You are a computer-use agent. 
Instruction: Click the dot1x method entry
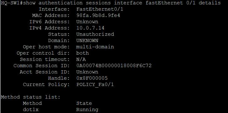(x=31, y=110)
